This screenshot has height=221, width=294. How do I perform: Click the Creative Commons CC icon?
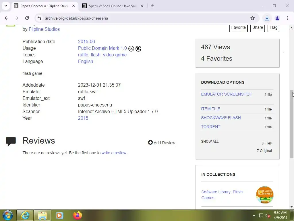pos(131,49)
